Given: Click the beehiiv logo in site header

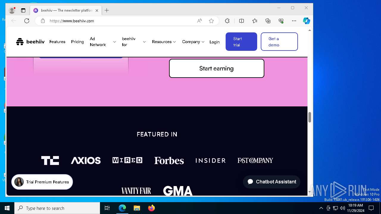Looking at the screenshot, I should 30,42.
